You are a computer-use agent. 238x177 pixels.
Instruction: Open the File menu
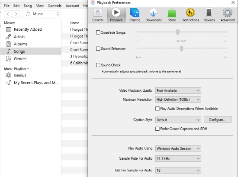[6, 6]
